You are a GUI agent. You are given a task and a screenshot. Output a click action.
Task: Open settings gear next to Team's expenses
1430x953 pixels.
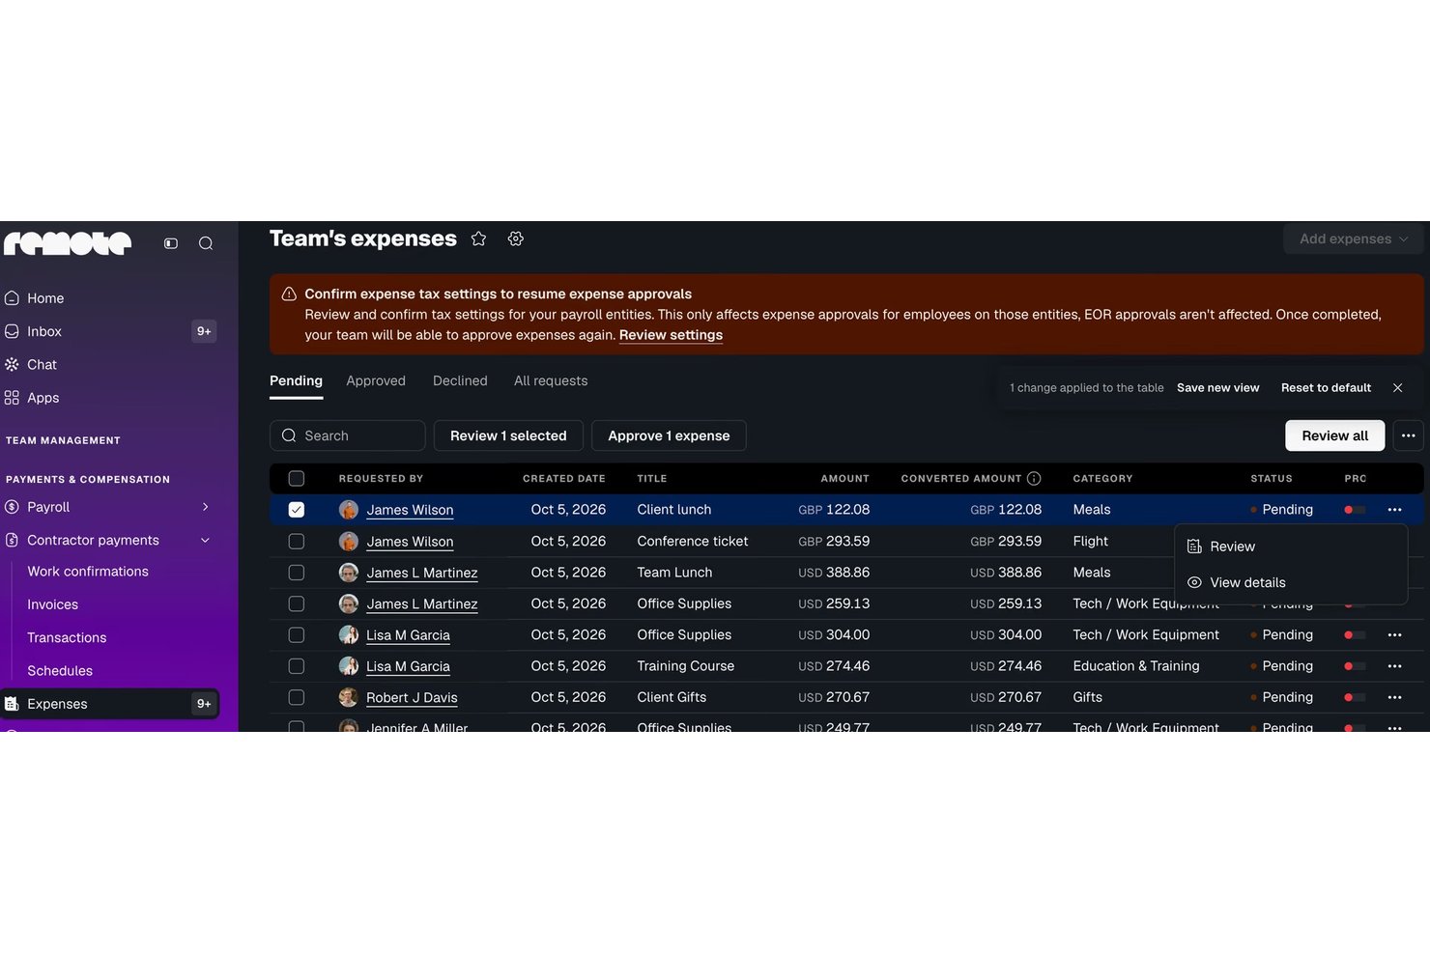coord(516,238)
